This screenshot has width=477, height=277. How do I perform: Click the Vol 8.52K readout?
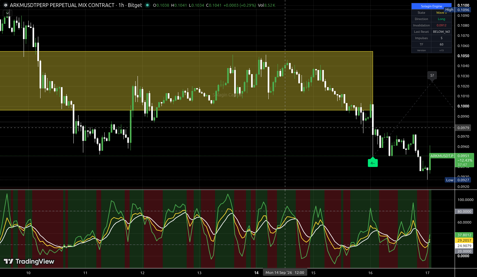(266, 5)
